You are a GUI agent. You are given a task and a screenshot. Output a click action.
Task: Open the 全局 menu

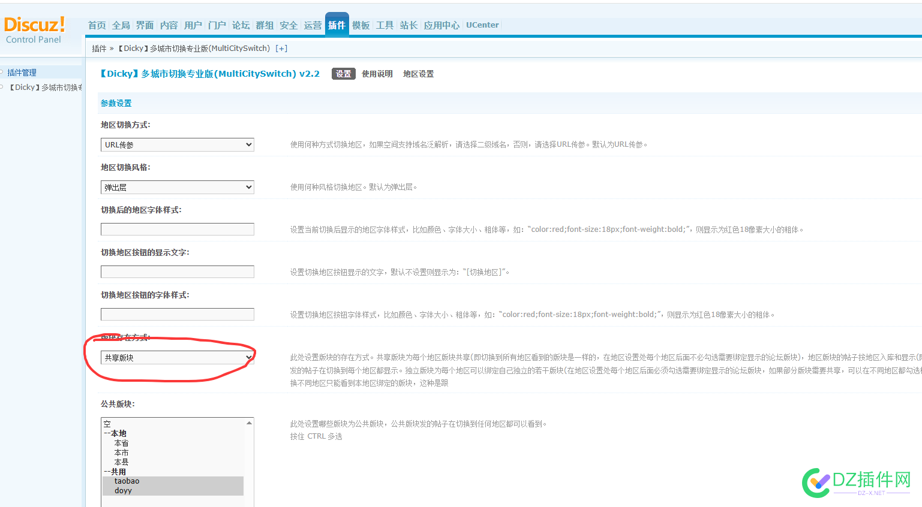coord(121,25)
